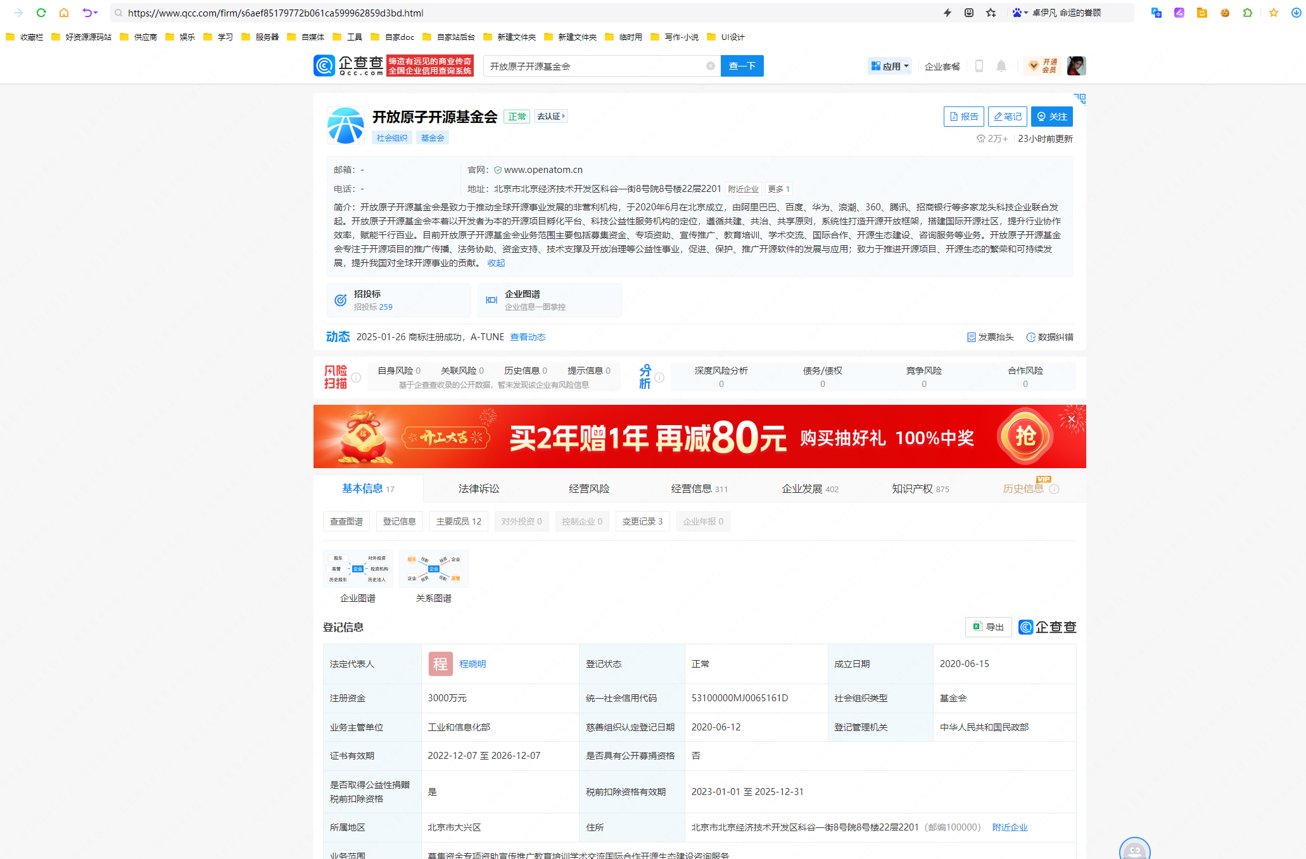Open the 收藏栏 bookmarks folder
The height and width of the screenshot is (859, 1306).
click(25, 37)
